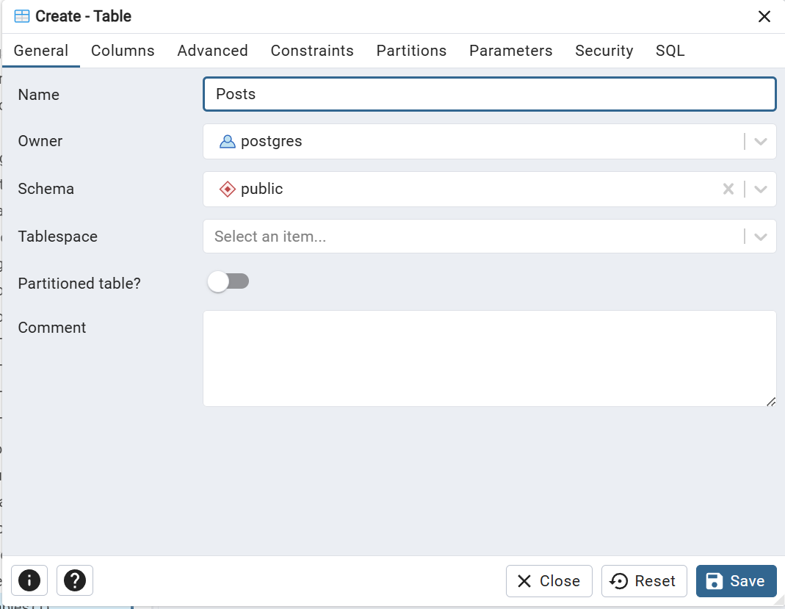Click the 'Comment' field label

coord(52,328)
